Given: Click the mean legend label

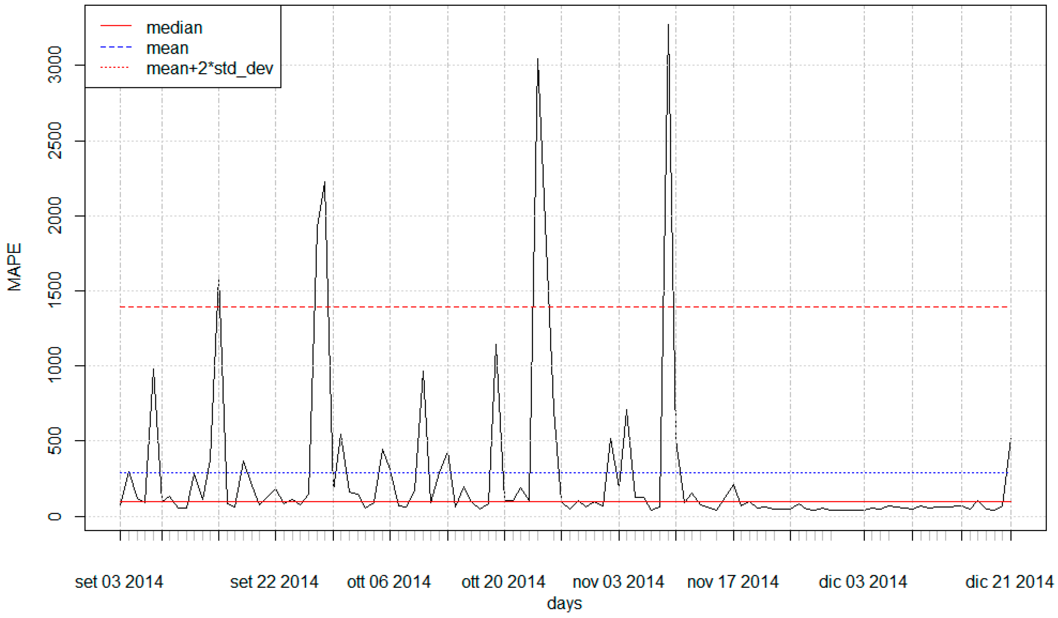Looking at the screenshot, I should [x=167, y=48].
